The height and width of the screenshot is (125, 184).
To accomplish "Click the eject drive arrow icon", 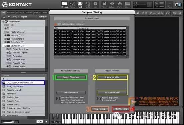I will [x=9, y=17].
